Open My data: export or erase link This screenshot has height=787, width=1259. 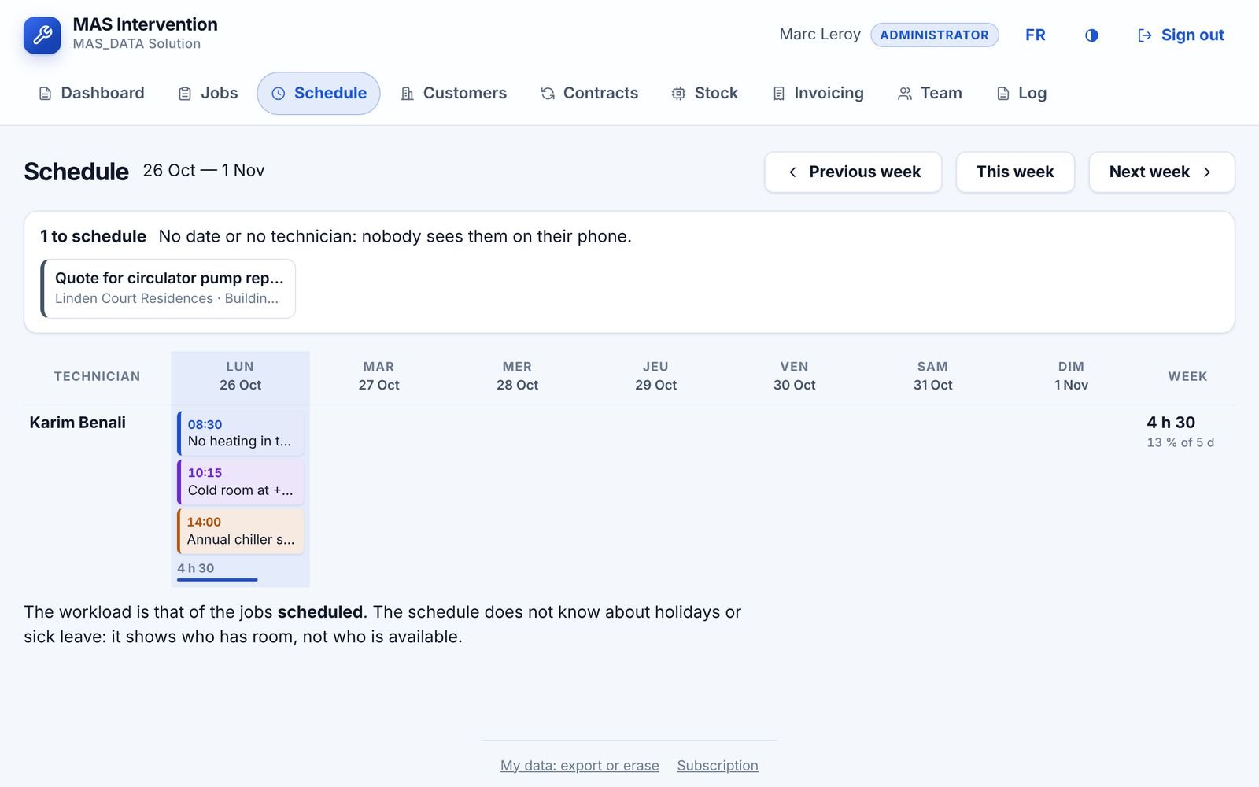580,765
